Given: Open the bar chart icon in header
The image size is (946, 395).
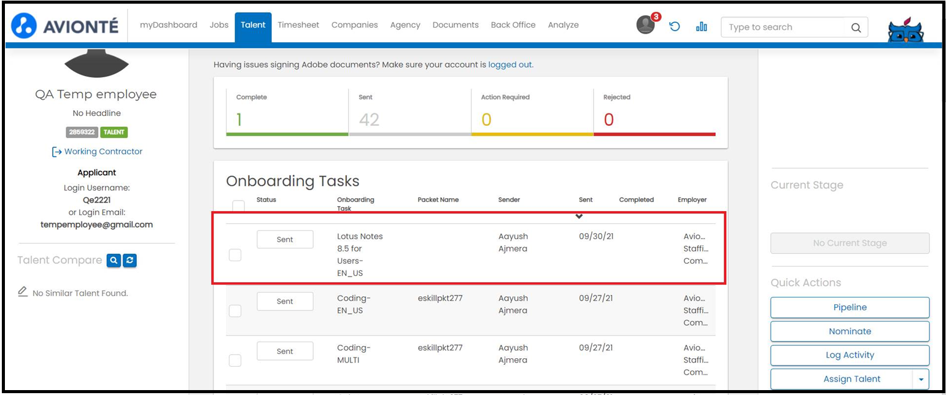Looking at the screenshot, I should (x=701, y=26).
